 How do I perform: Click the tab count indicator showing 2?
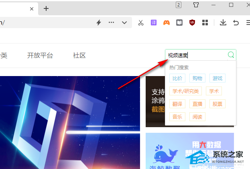pos(179,5)
